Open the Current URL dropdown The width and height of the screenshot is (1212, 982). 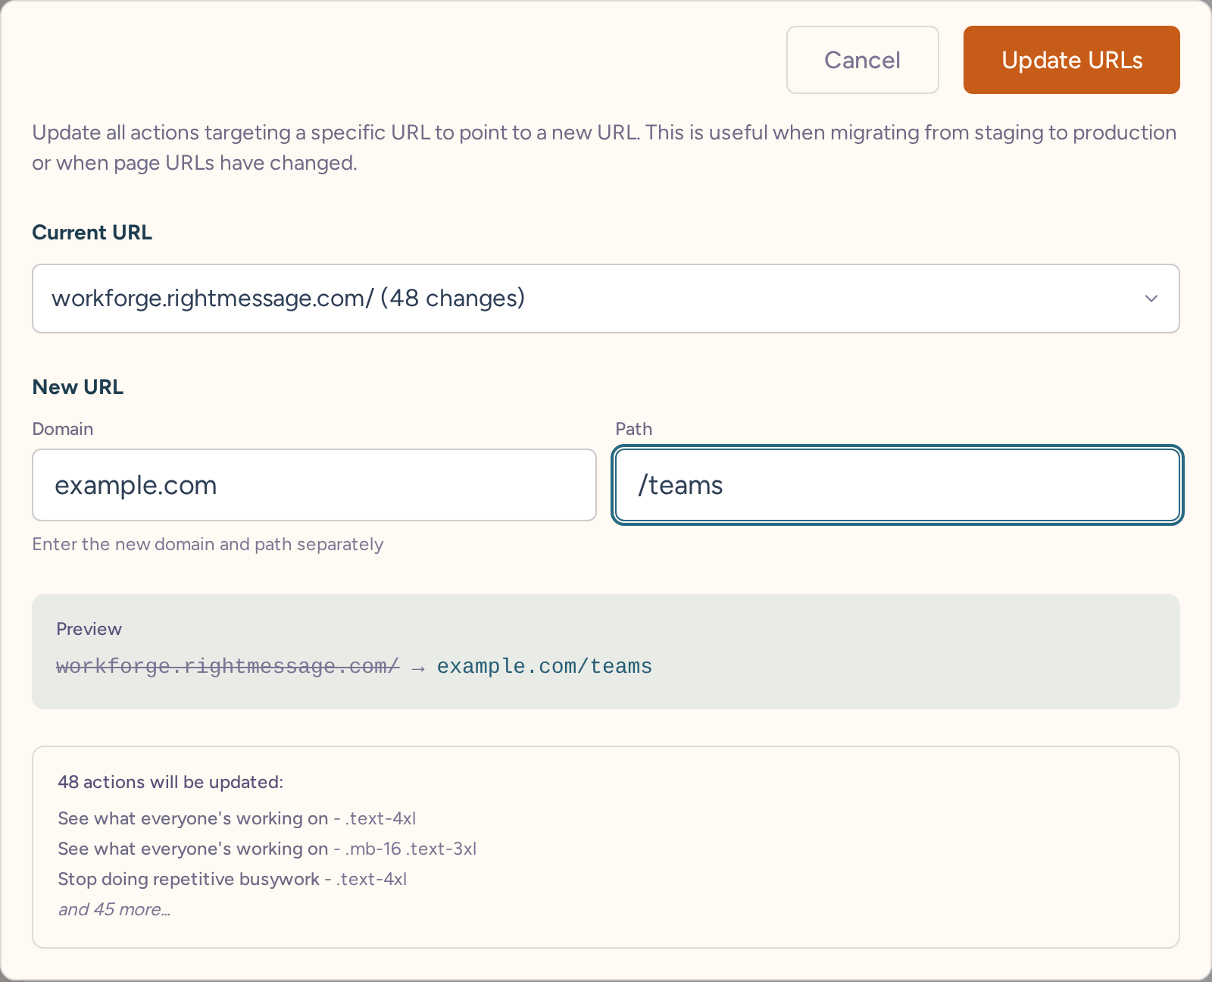pyautogui.click(x=606, y=299)
